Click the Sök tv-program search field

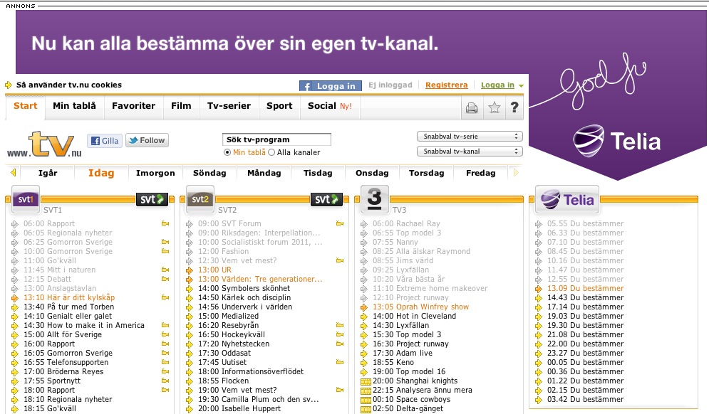click(276, 139)
